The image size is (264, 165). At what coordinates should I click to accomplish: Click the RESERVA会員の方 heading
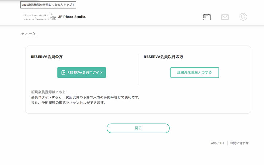click(x=47, y=57)
